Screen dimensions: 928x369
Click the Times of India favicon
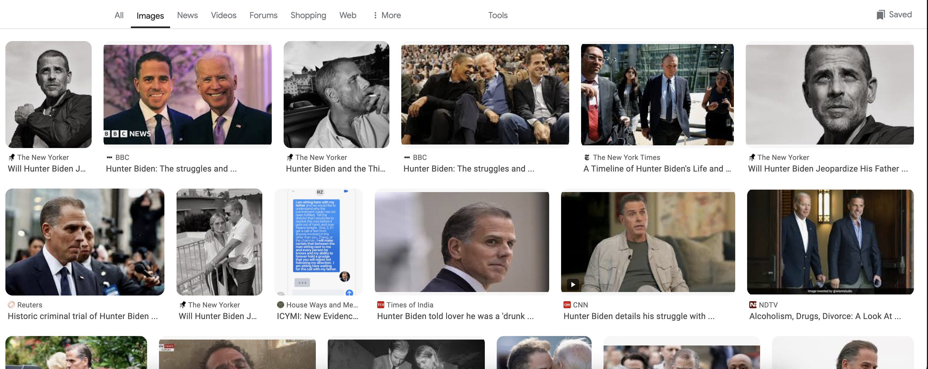pyautogui.click(x=380, y=305)
